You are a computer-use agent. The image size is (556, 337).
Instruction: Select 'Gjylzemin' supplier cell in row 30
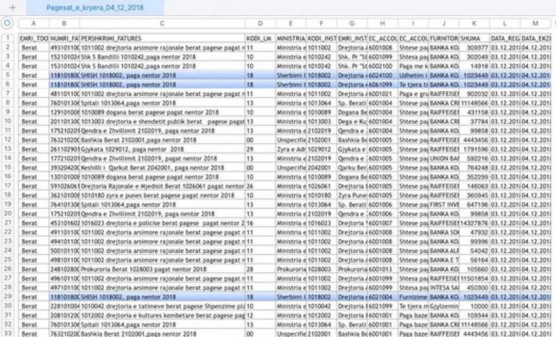tap(444, 306)
